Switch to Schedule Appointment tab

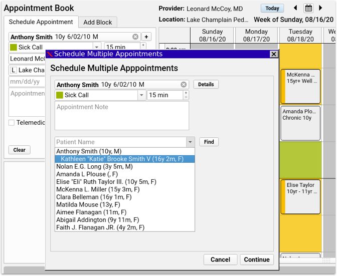pyautogui.click(x=41, y=22)
